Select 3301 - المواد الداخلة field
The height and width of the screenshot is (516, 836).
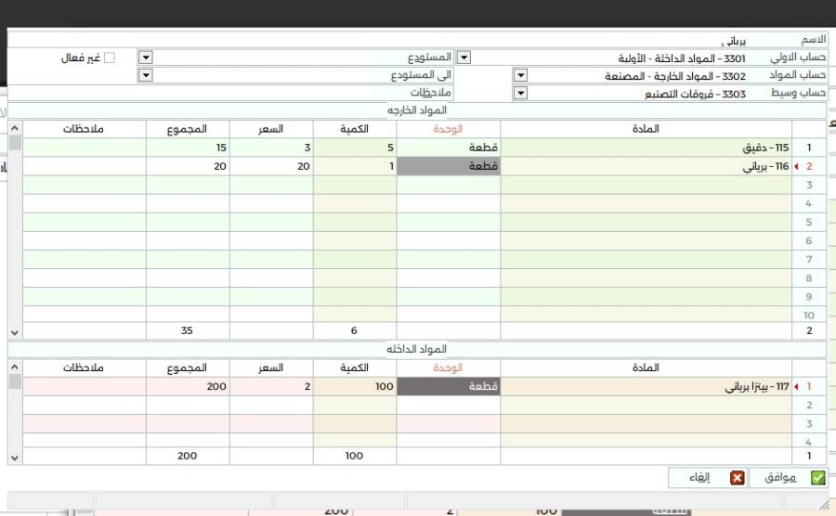click(609, 58)
